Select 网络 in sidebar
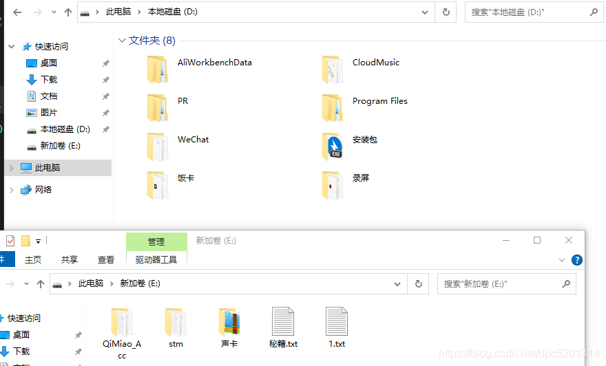The width and height of the screenshot is (606, 366). pyautogui.click(x=43, y=190)
